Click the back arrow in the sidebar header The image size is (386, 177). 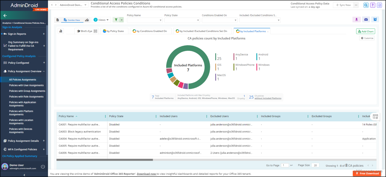click(5, 16)
